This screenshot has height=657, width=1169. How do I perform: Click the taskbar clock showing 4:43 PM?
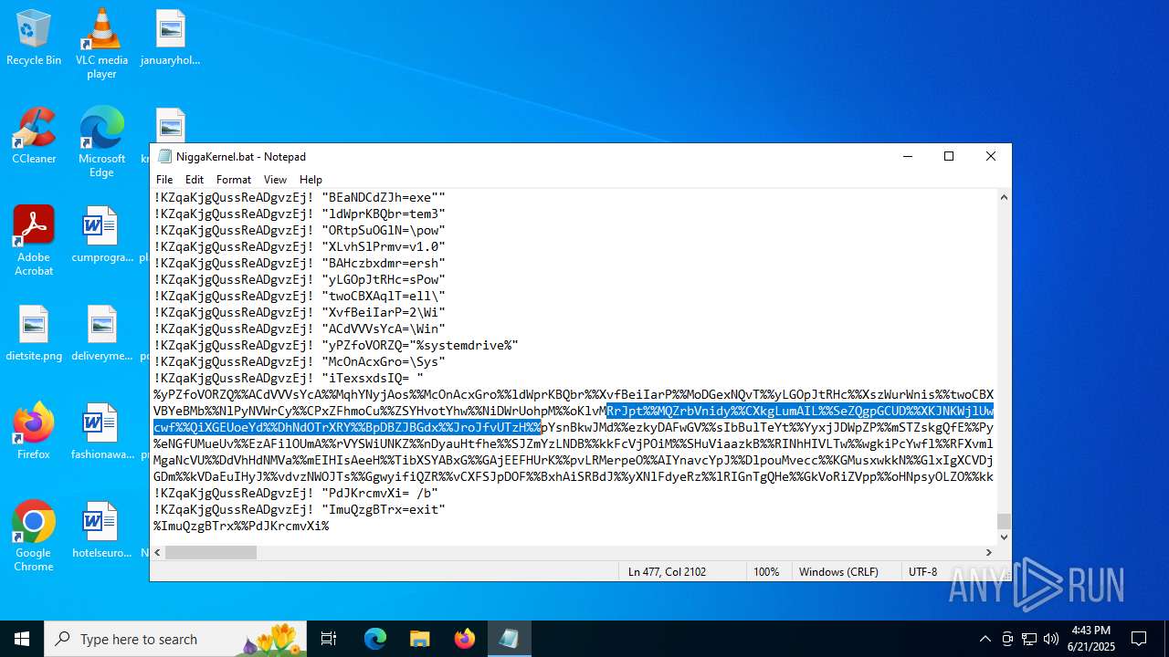tap(1090, 639)
